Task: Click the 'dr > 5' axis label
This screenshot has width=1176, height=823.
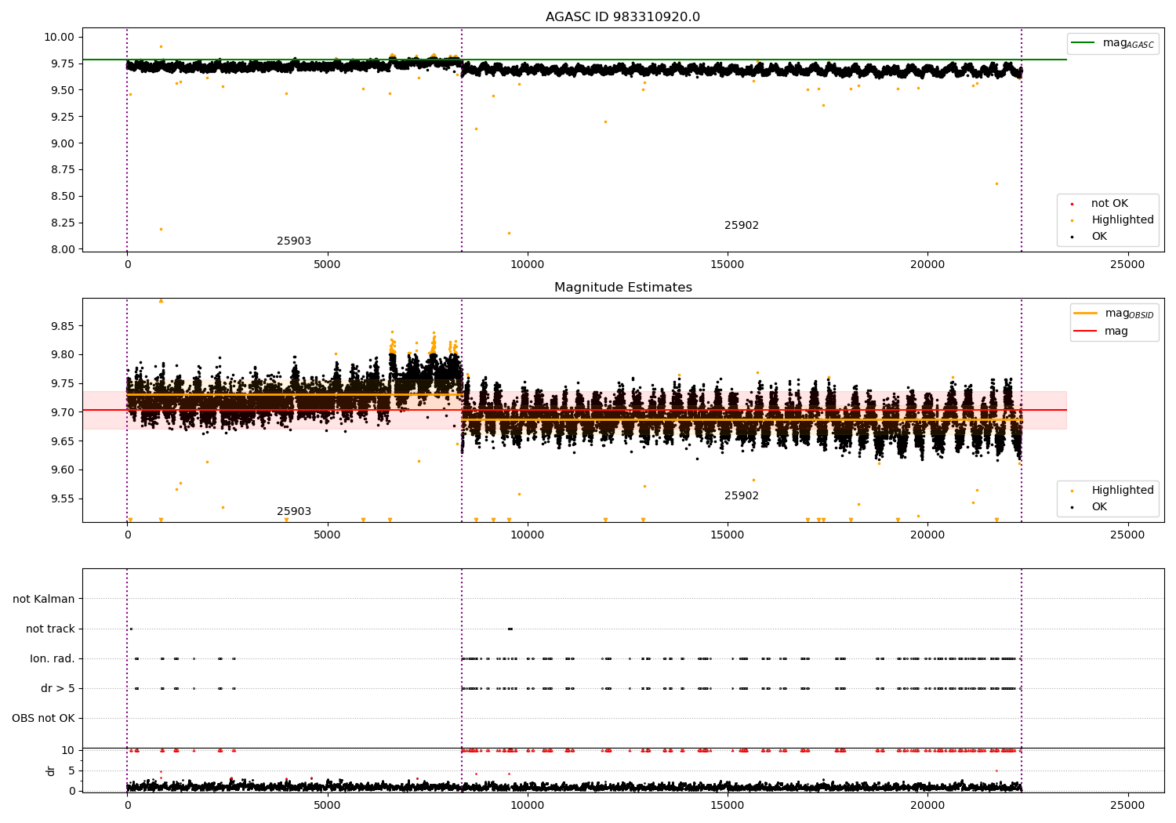Action: coord(58,689)
